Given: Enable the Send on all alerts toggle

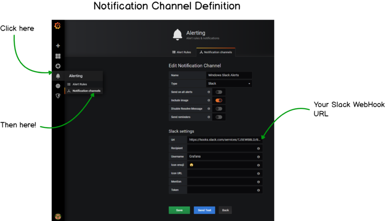Looking at the screenshot, I should pyautogui.click(x=219, y=92).
